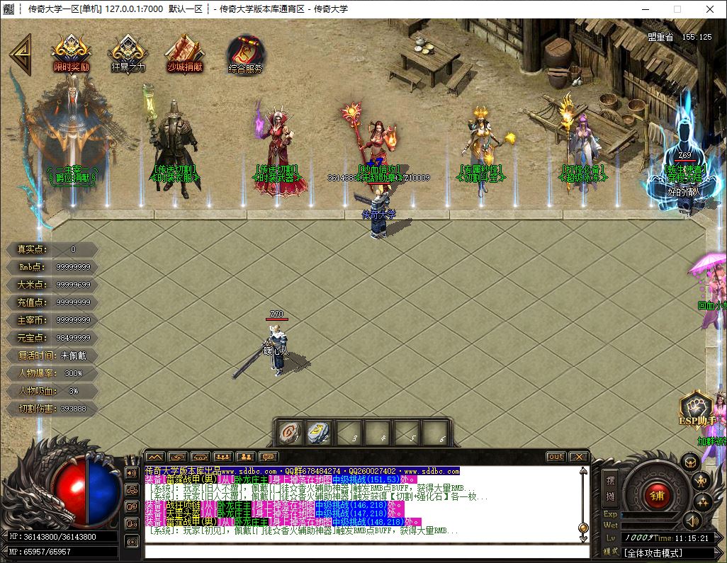Open the three-stars skills icon
Viewport: 727px width, 563px height.
(704, 502)
